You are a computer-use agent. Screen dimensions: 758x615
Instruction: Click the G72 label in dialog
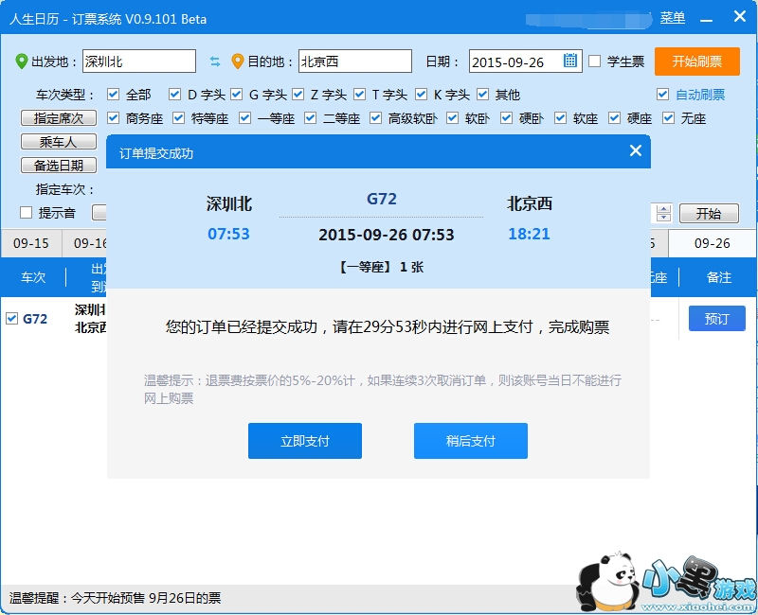coord(382,199)
